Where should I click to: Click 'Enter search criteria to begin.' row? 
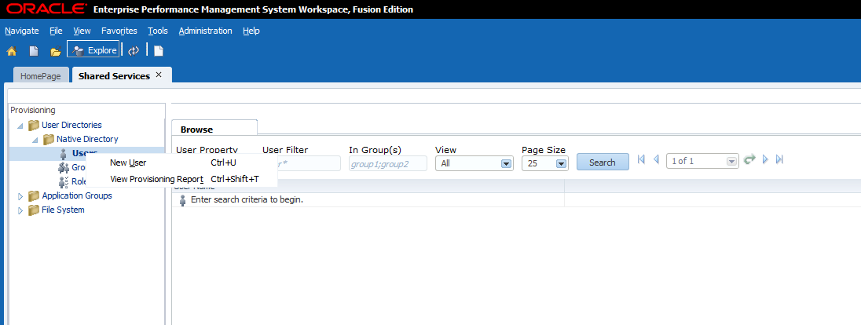368,200
